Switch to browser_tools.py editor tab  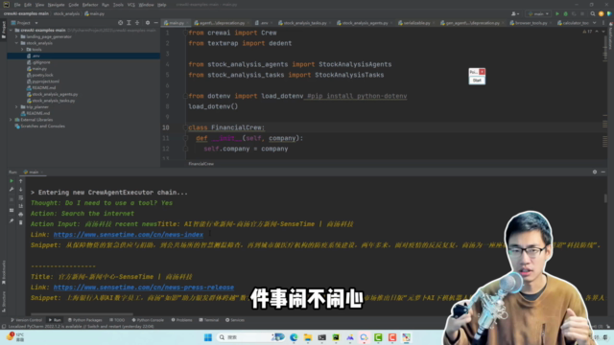[x=531, y=23]
